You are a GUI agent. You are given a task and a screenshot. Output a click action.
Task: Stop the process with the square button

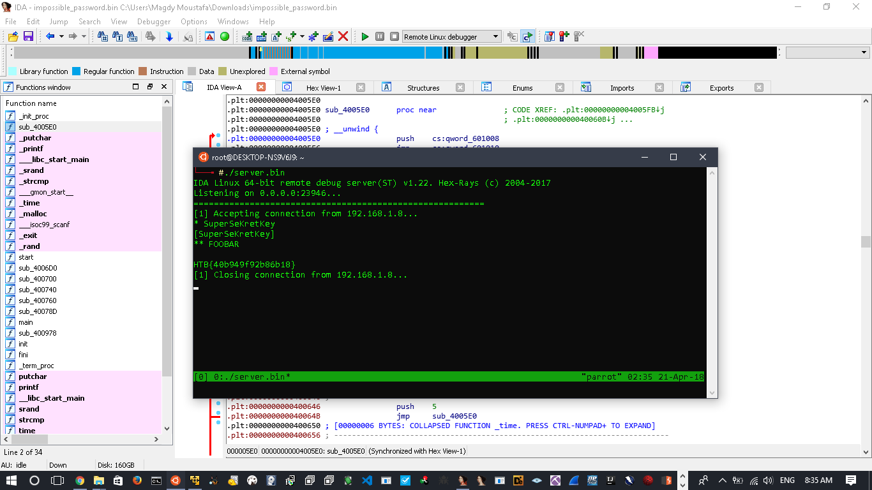395,36
